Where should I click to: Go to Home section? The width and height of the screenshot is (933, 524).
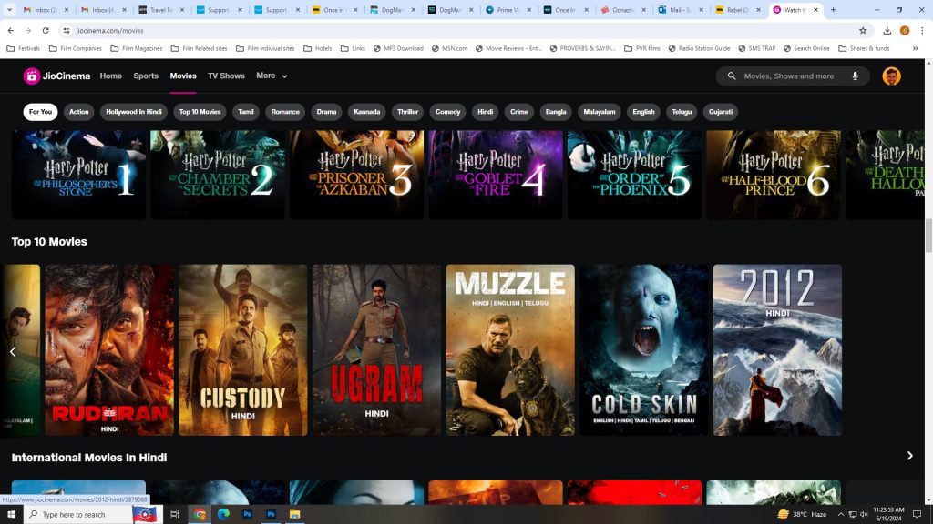click(110, 76)
